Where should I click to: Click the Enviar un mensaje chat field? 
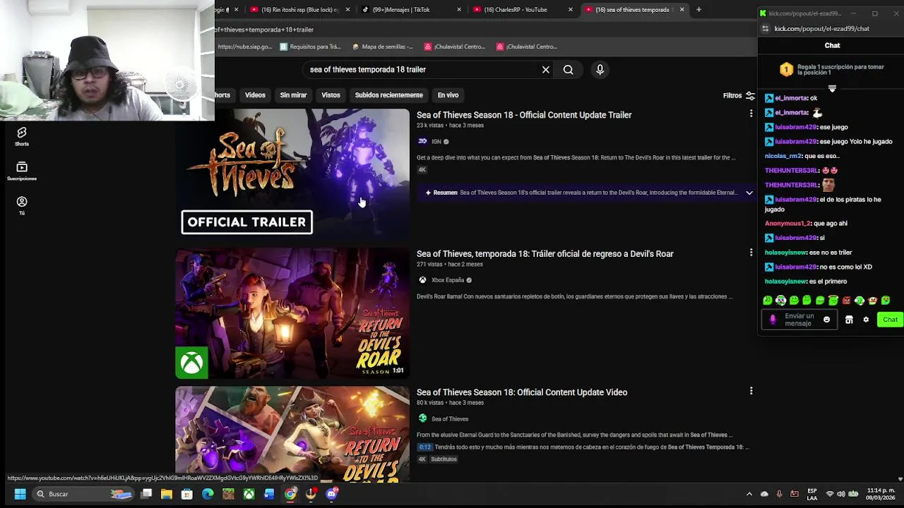(x=799, y=320)
